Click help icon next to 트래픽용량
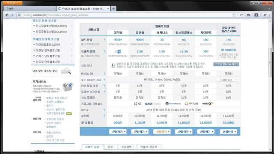 point(104,51)
